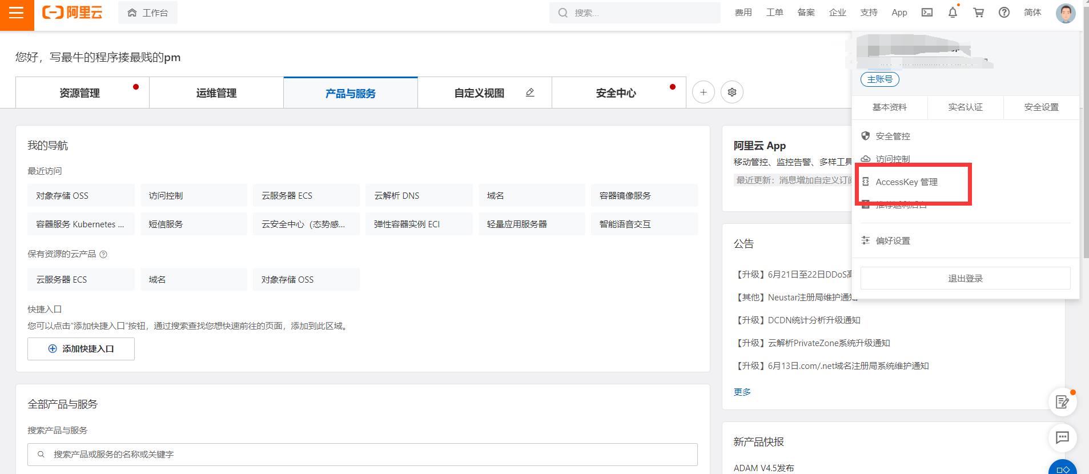Open the 备案 menu

click(806, 13)
